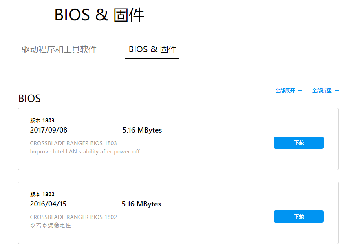Switch to the 驱动程序和工具软件 tab
Screen dimensions: 344x248
pos(57,49)
